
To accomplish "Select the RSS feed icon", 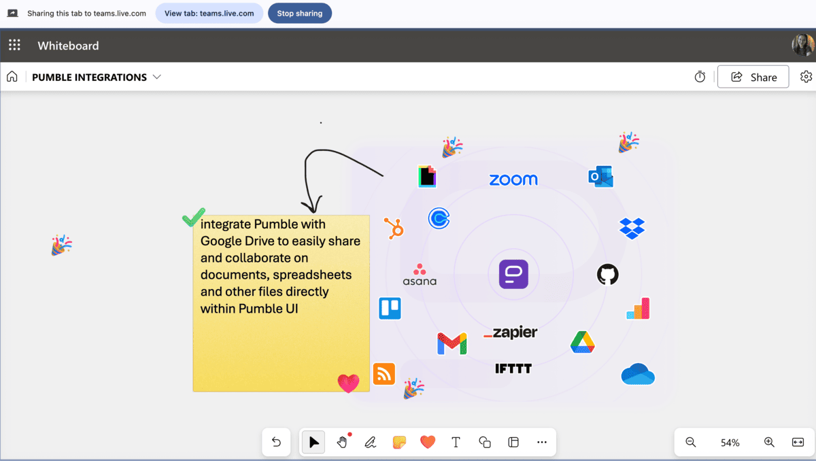I will [x=384, y=374].
